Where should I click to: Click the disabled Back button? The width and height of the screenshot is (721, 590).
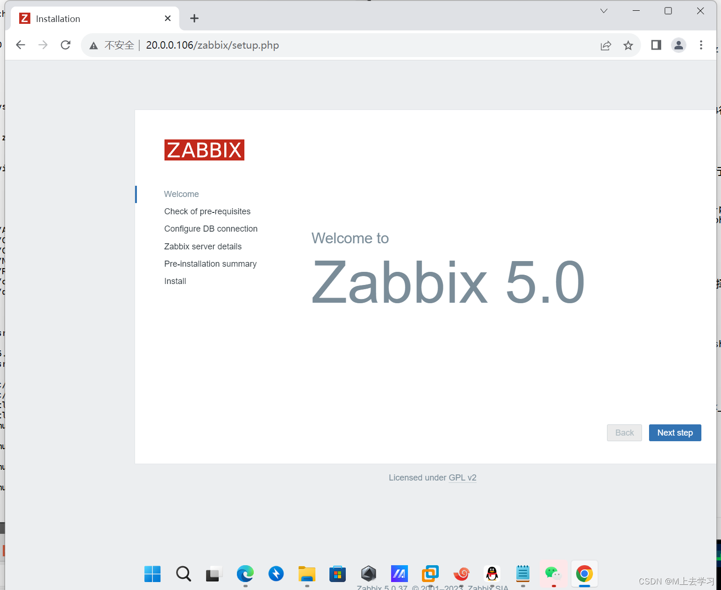[x=624, y=433]
